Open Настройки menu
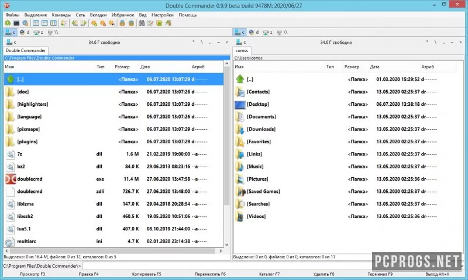 coord(163,15)
